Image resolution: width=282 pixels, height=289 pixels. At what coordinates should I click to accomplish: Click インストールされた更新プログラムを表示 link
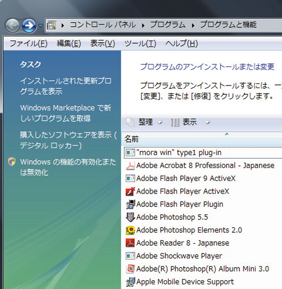[66, 86]
